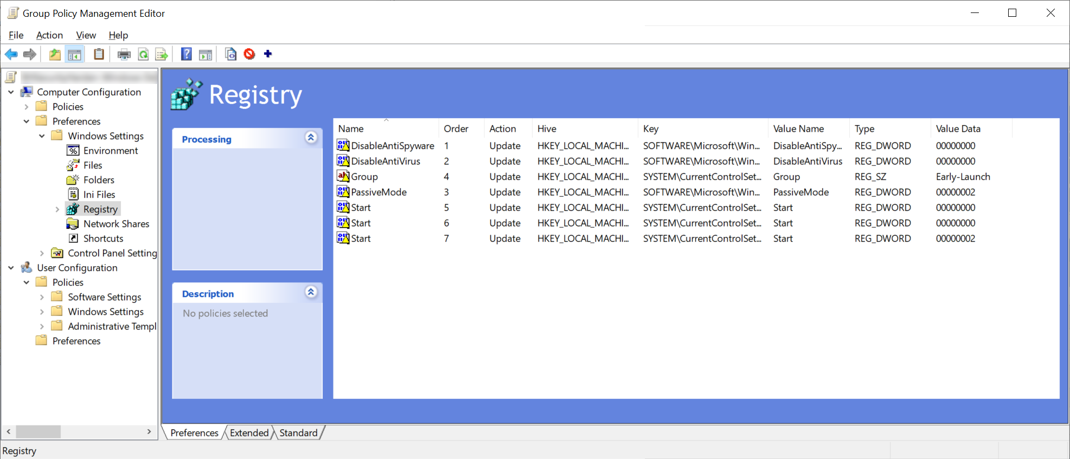1070x459 pixels.
Task: Select the Network Shares node icon
Action: click(73, 223)
